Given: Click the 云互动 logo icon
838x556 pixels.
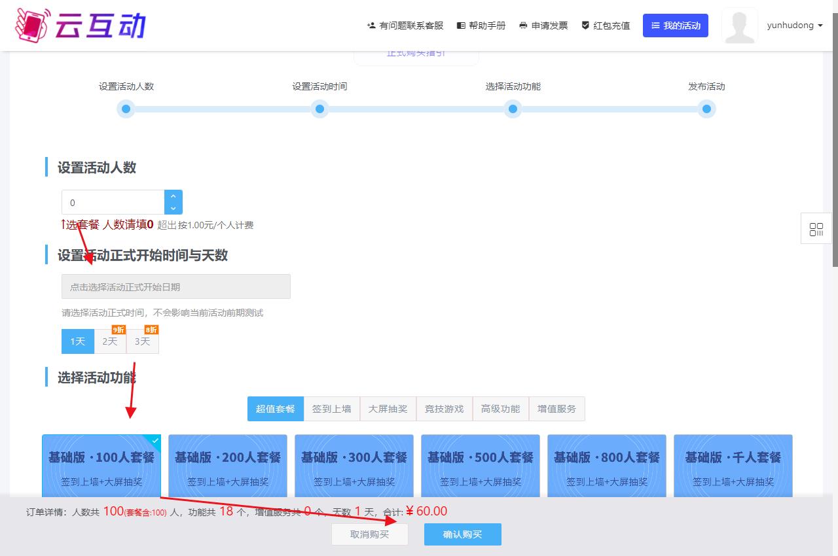Looking at the screenshot, I should (32, 25).
